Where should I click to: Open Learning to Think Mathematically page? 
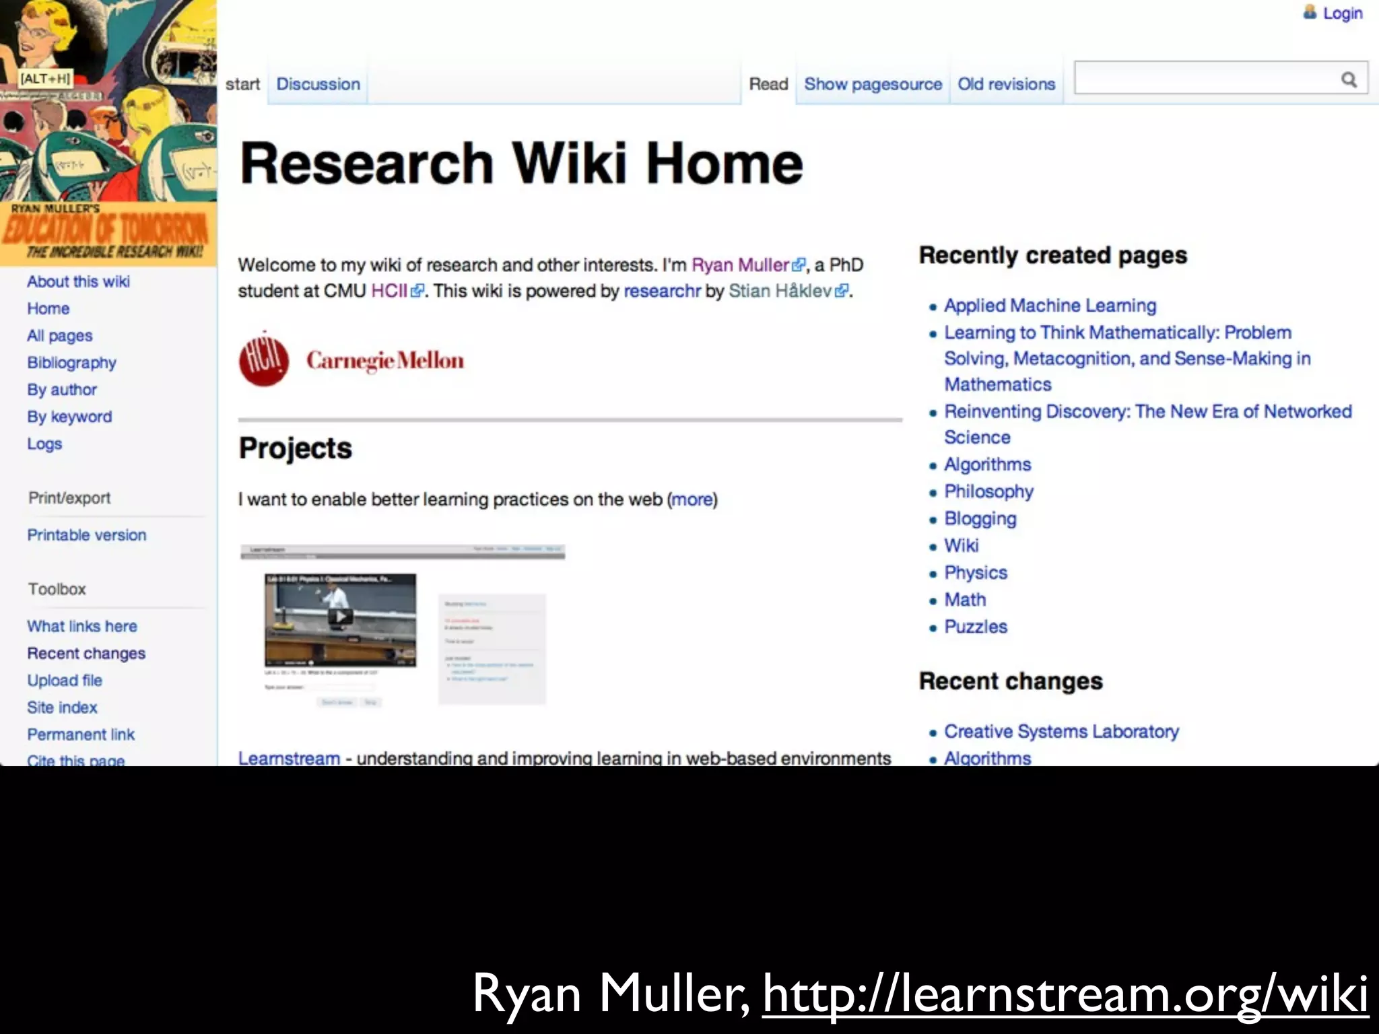pos(1127,359)
